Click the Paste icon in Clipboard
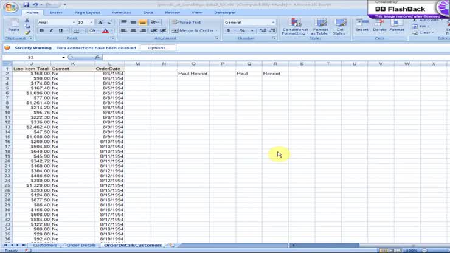This screenshot has height=253, width=450. click(13, 25)
